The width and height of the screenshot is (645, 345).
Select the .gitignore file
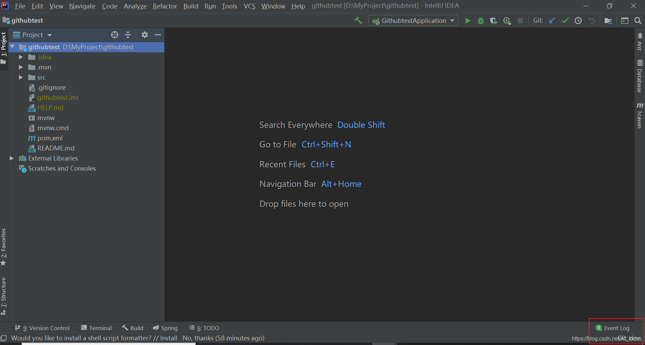point(52,87)
